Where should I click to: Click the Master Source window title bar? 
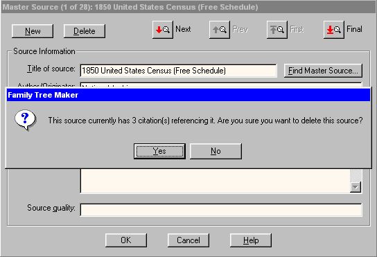click(188, 7)
